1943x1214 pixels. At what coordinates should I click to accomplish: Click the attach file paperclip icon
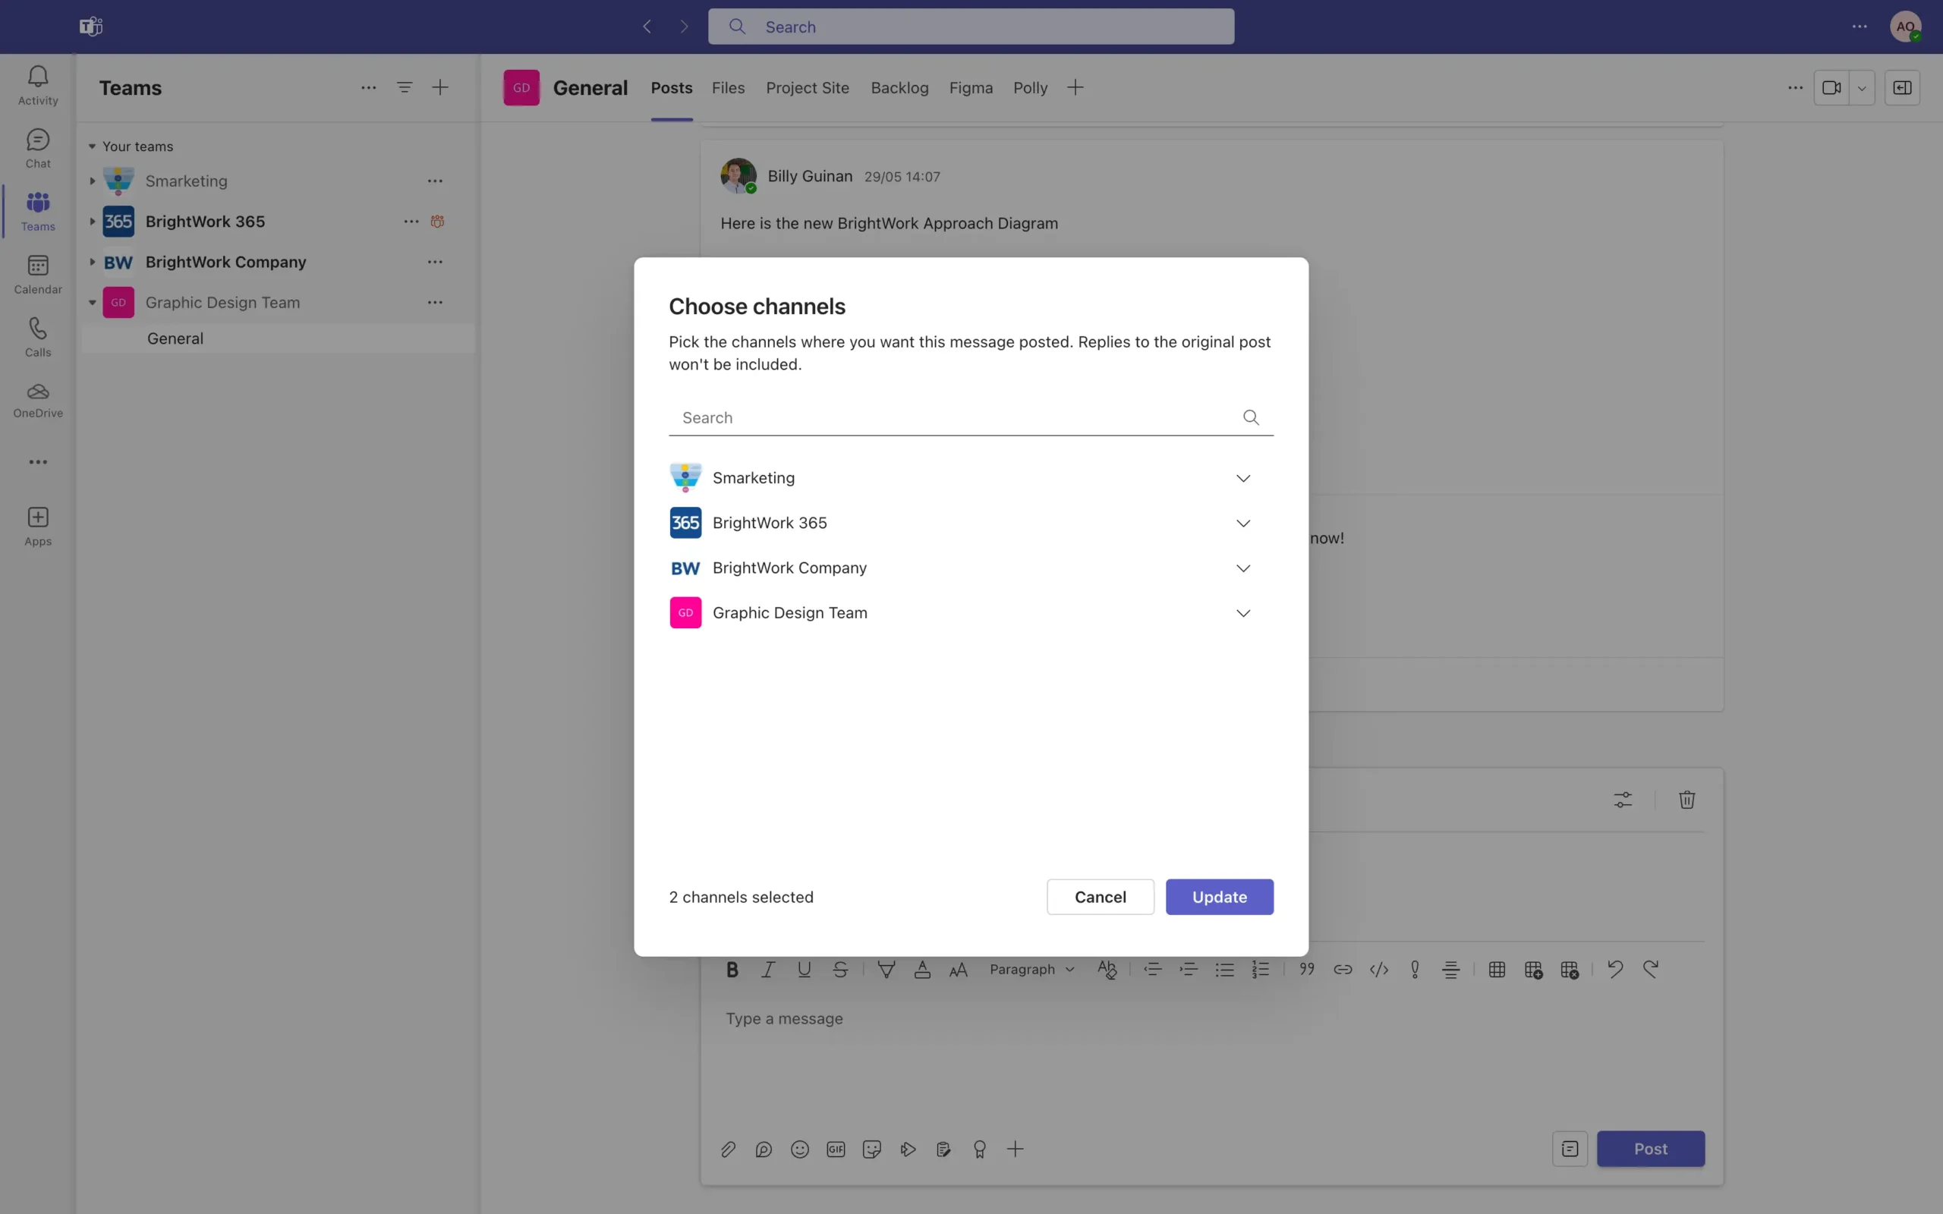(727, 1149)
